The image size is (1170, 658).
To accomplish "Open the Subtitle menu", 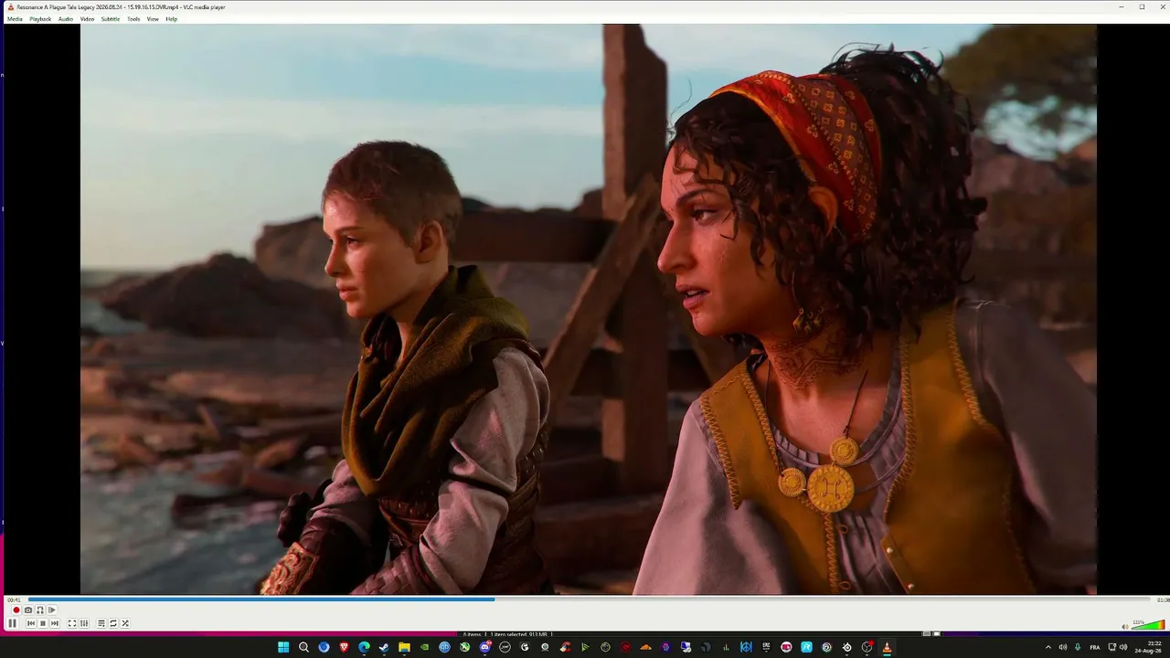I will [111, 19].
